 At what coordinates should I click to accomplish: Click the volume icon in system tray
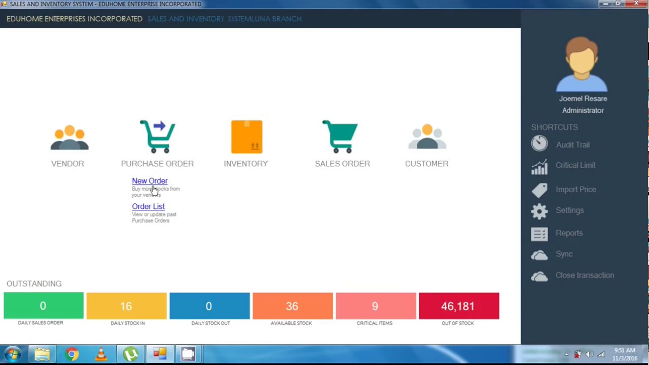click(x=589, y=354)
